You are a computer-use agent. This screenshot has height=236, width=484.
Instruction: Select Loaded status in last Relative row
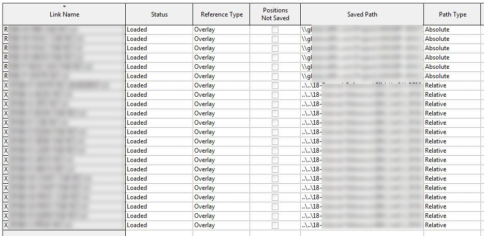(x=159, y=225)
